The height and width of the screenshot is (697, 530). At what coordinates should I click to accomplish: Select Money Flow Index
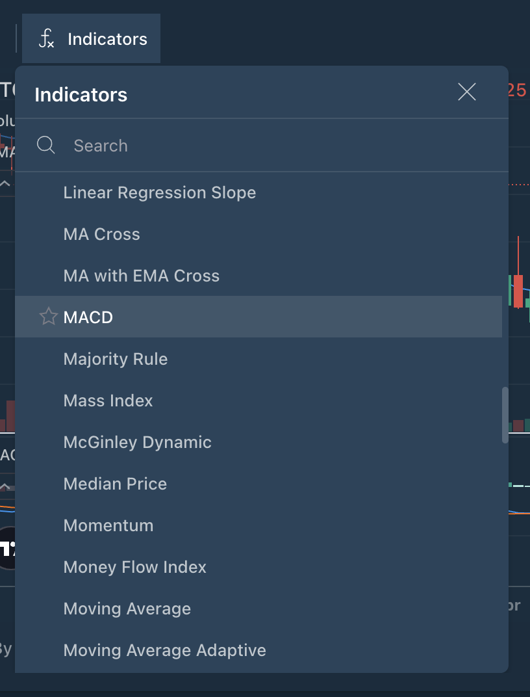135,567
